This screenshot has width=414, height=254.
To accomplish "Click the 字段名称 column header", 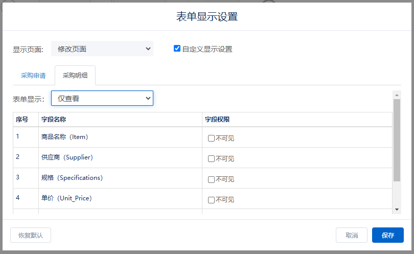I will pos(121,120).
